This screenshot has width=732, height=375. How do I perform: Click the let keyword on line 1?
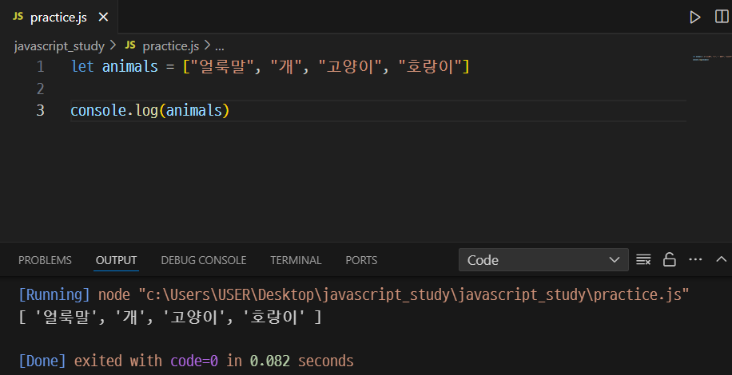pyautogui.click(x=82, y=66)
